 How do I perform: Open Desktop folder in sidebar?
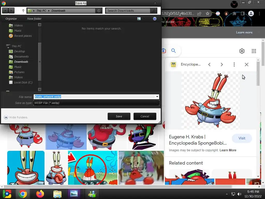click(17, 51)
